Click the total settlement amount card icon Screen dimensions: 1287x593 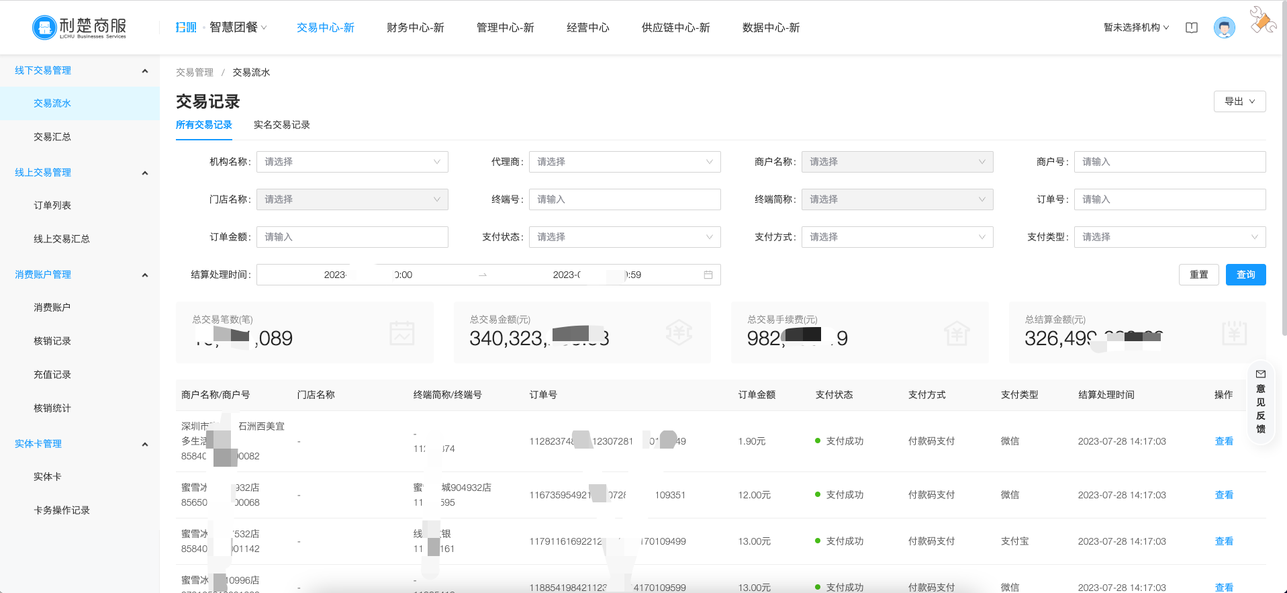(1235, 333)
